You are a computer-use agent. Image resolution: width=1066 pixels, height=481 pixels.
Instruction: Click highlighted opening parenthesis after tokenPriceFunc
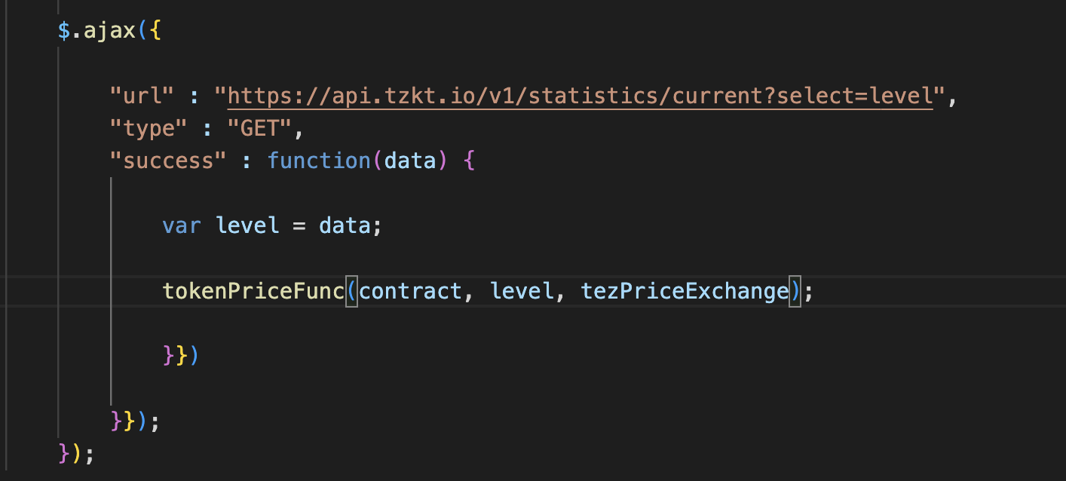(351, 291)
